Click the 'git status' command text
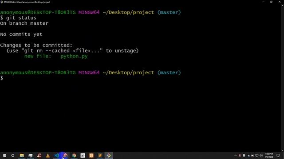Screen dimensions: 284x159 pos(21,18)
